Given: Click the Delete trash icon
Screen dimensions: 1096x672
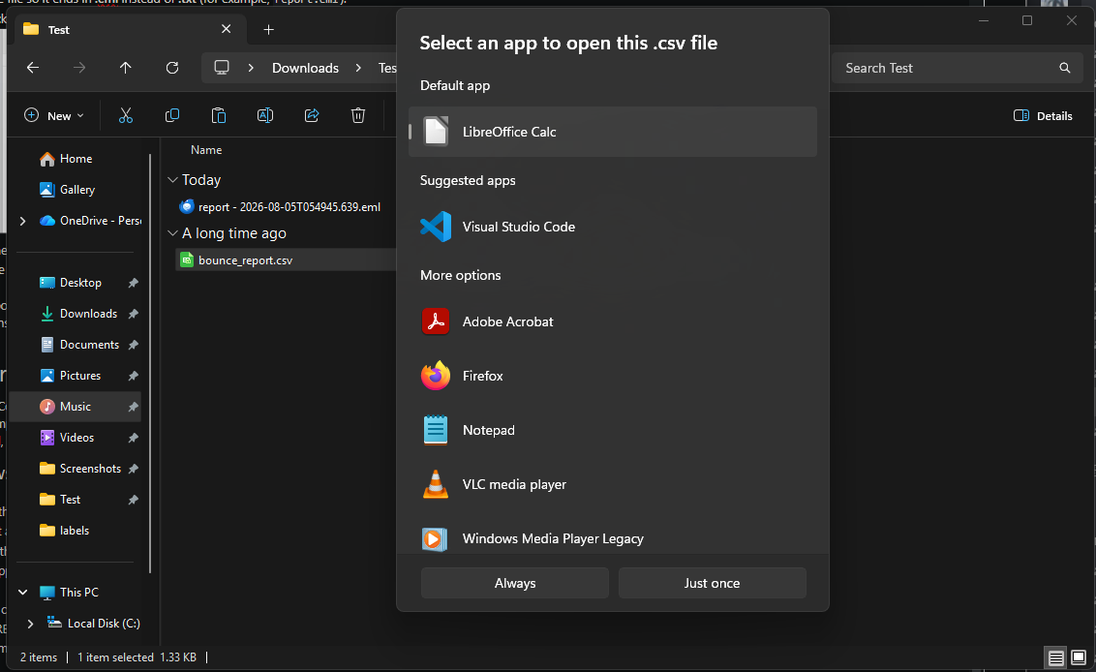Looking at the screenshot, I should pos(358,115).
